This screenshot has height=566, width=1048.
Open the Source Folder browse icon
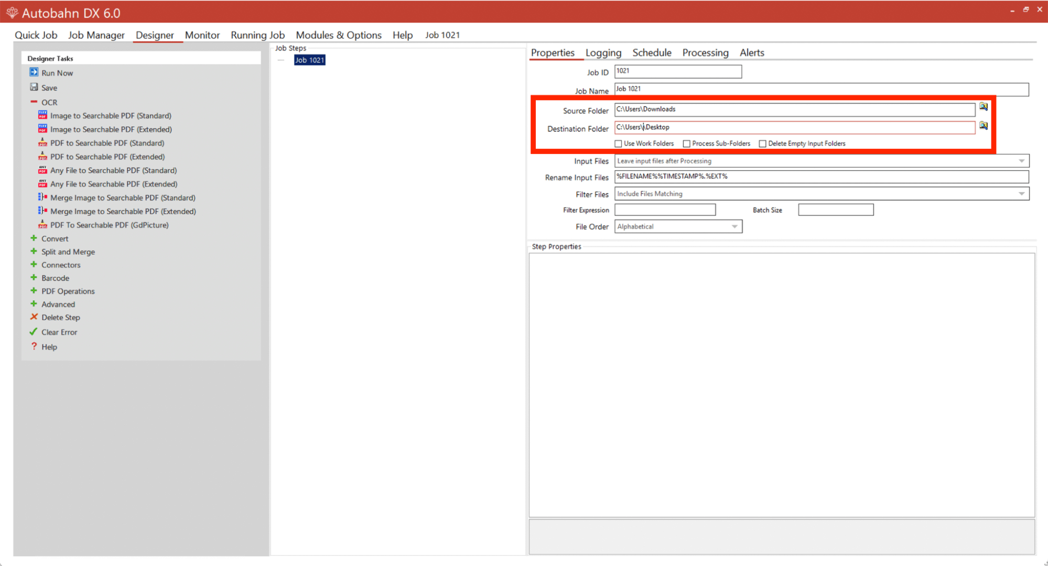coord(983,107)
